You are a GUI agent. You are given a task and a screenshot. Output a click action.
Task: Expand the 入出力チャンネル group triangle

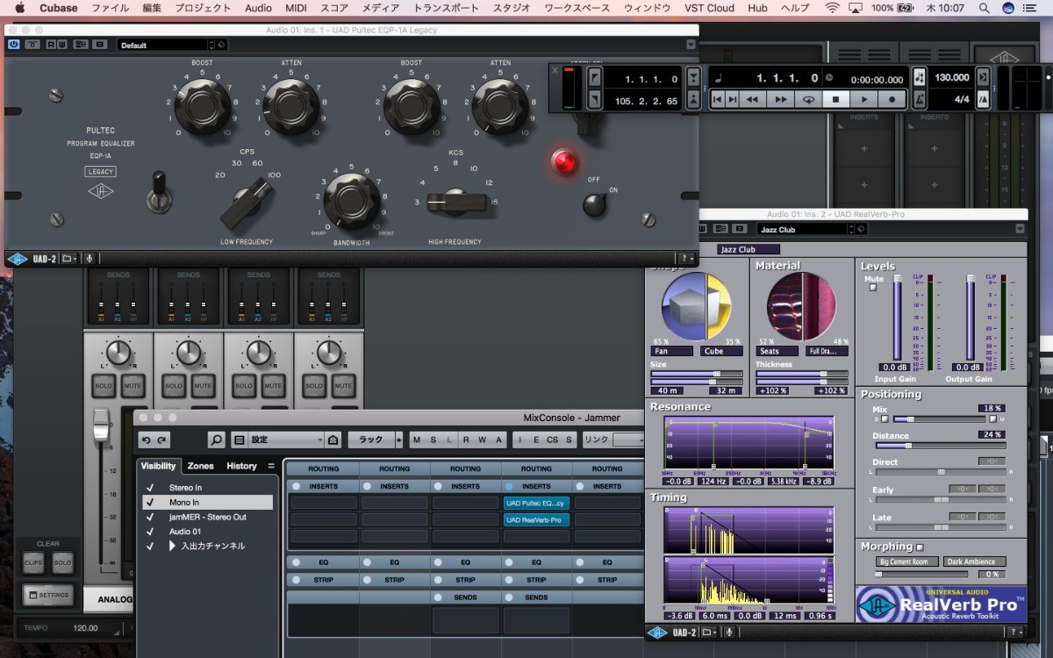pyautogui.click(x=173, y=547)
